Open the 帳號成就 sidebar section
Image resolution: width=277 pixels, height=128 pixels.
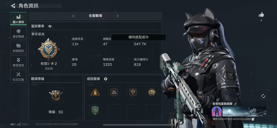point(18,62)
